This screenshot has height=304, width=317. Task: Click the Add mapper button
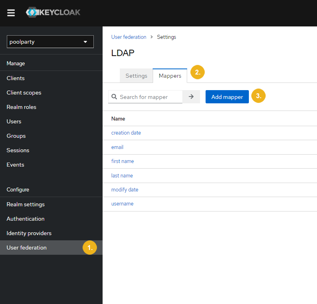(x=227, y=97)
